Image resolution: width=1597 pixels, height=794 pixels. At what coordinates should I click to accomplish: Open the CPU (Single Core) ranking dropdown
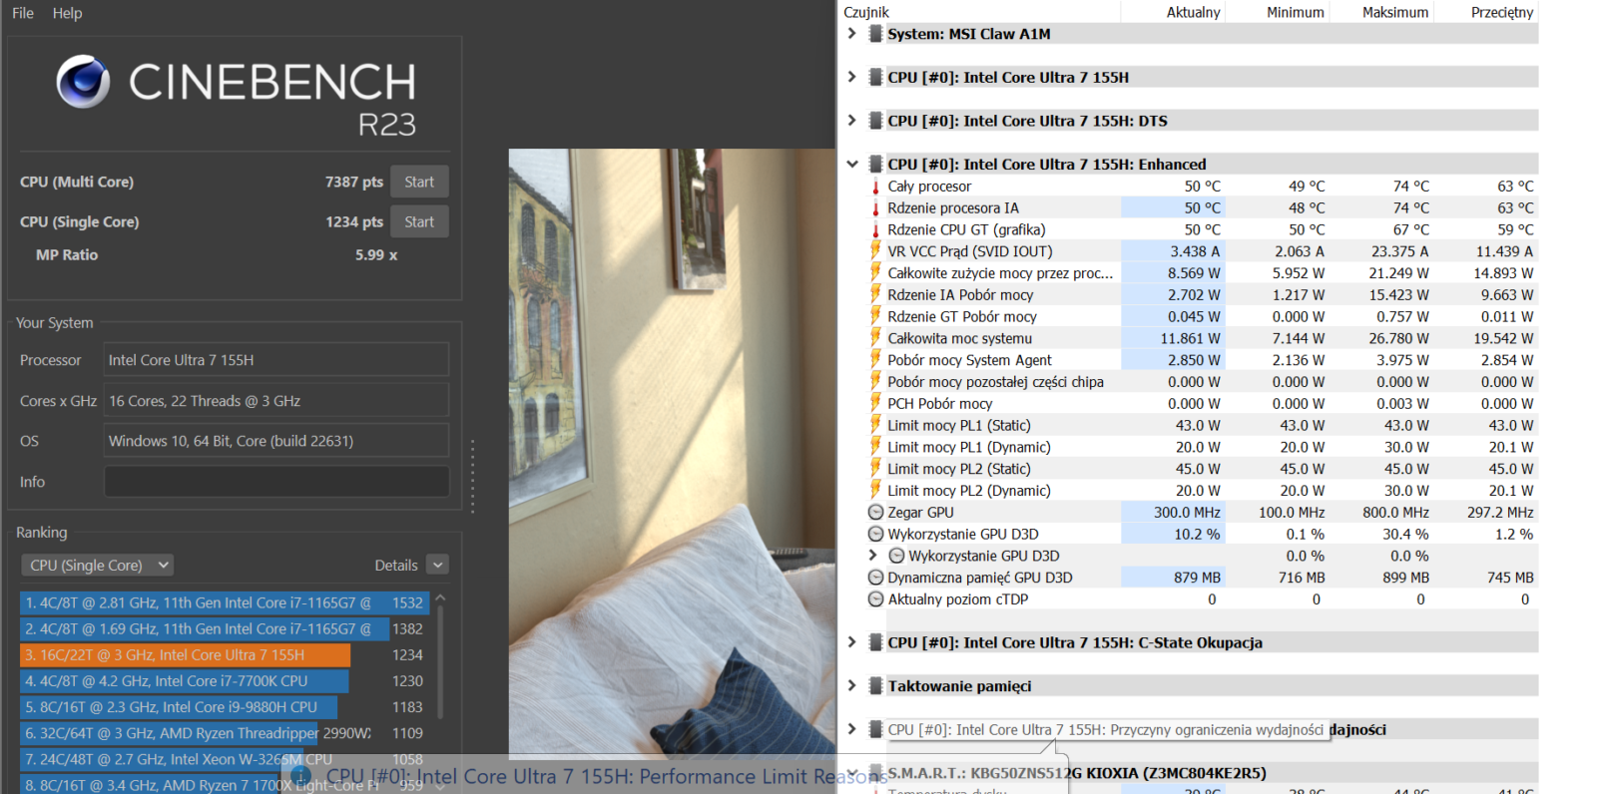98,566
